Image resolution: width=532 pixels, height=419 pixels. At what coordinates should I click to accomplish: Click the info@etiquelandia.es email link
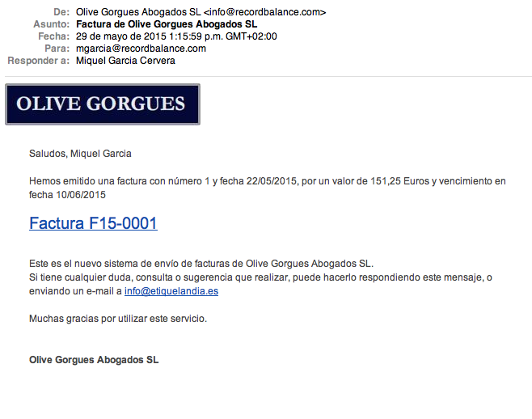pyautogui.click(x=171, y=291)
